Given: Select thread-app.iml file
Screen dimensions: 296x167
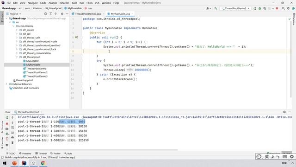Looking at the screenshot, I should [x=24, y=80].
